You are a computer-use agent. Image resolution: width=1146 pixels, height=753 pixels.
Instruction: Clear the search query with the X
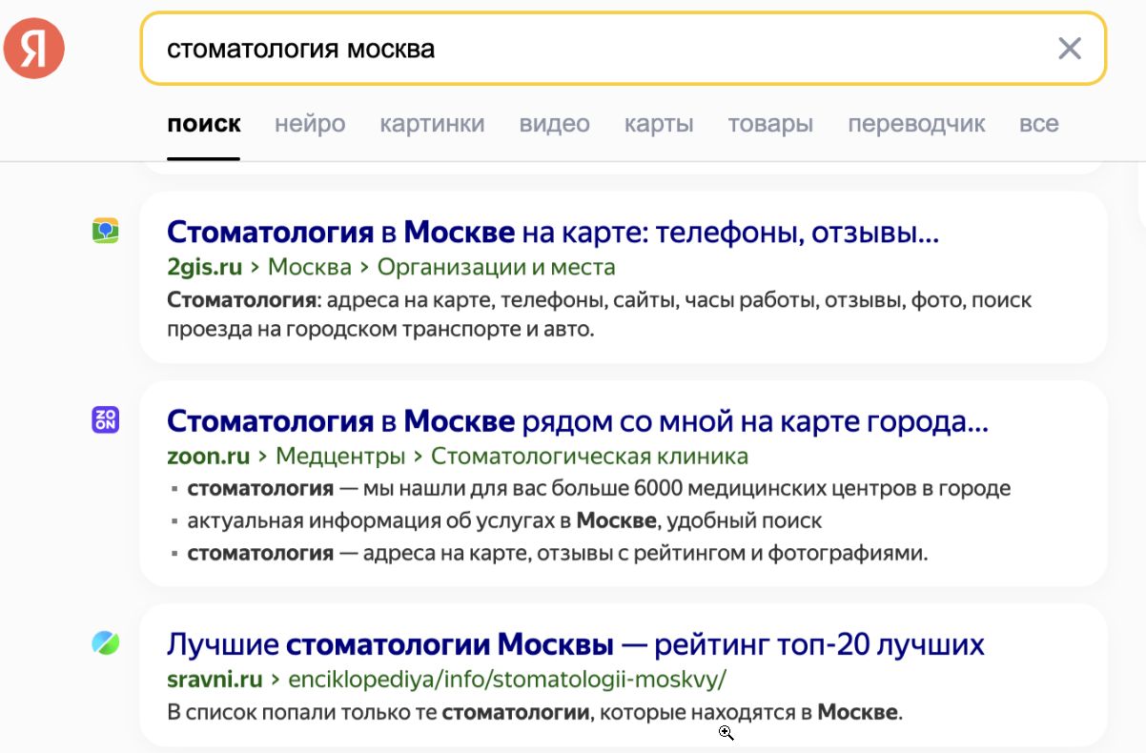(1070, 49)
